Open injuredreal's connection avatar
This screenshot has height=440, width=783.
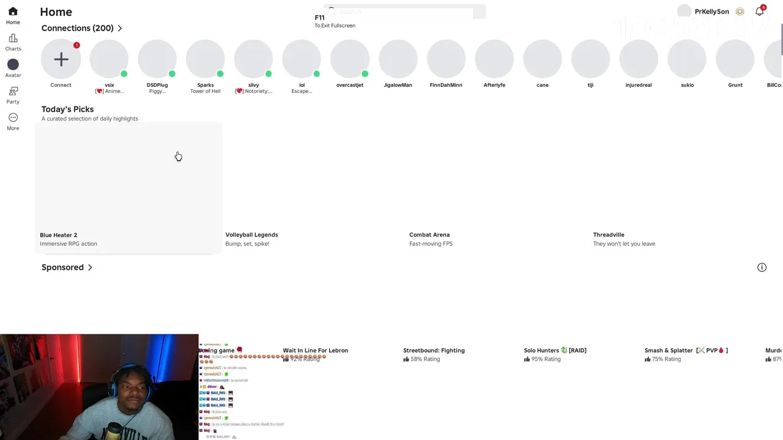639,59
